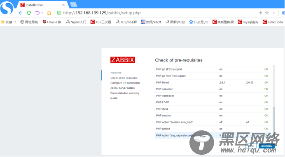This screenshot has height=157, width=285.
Task: Open a new tab with the blank tab button
Action: (x=73, y=5)
